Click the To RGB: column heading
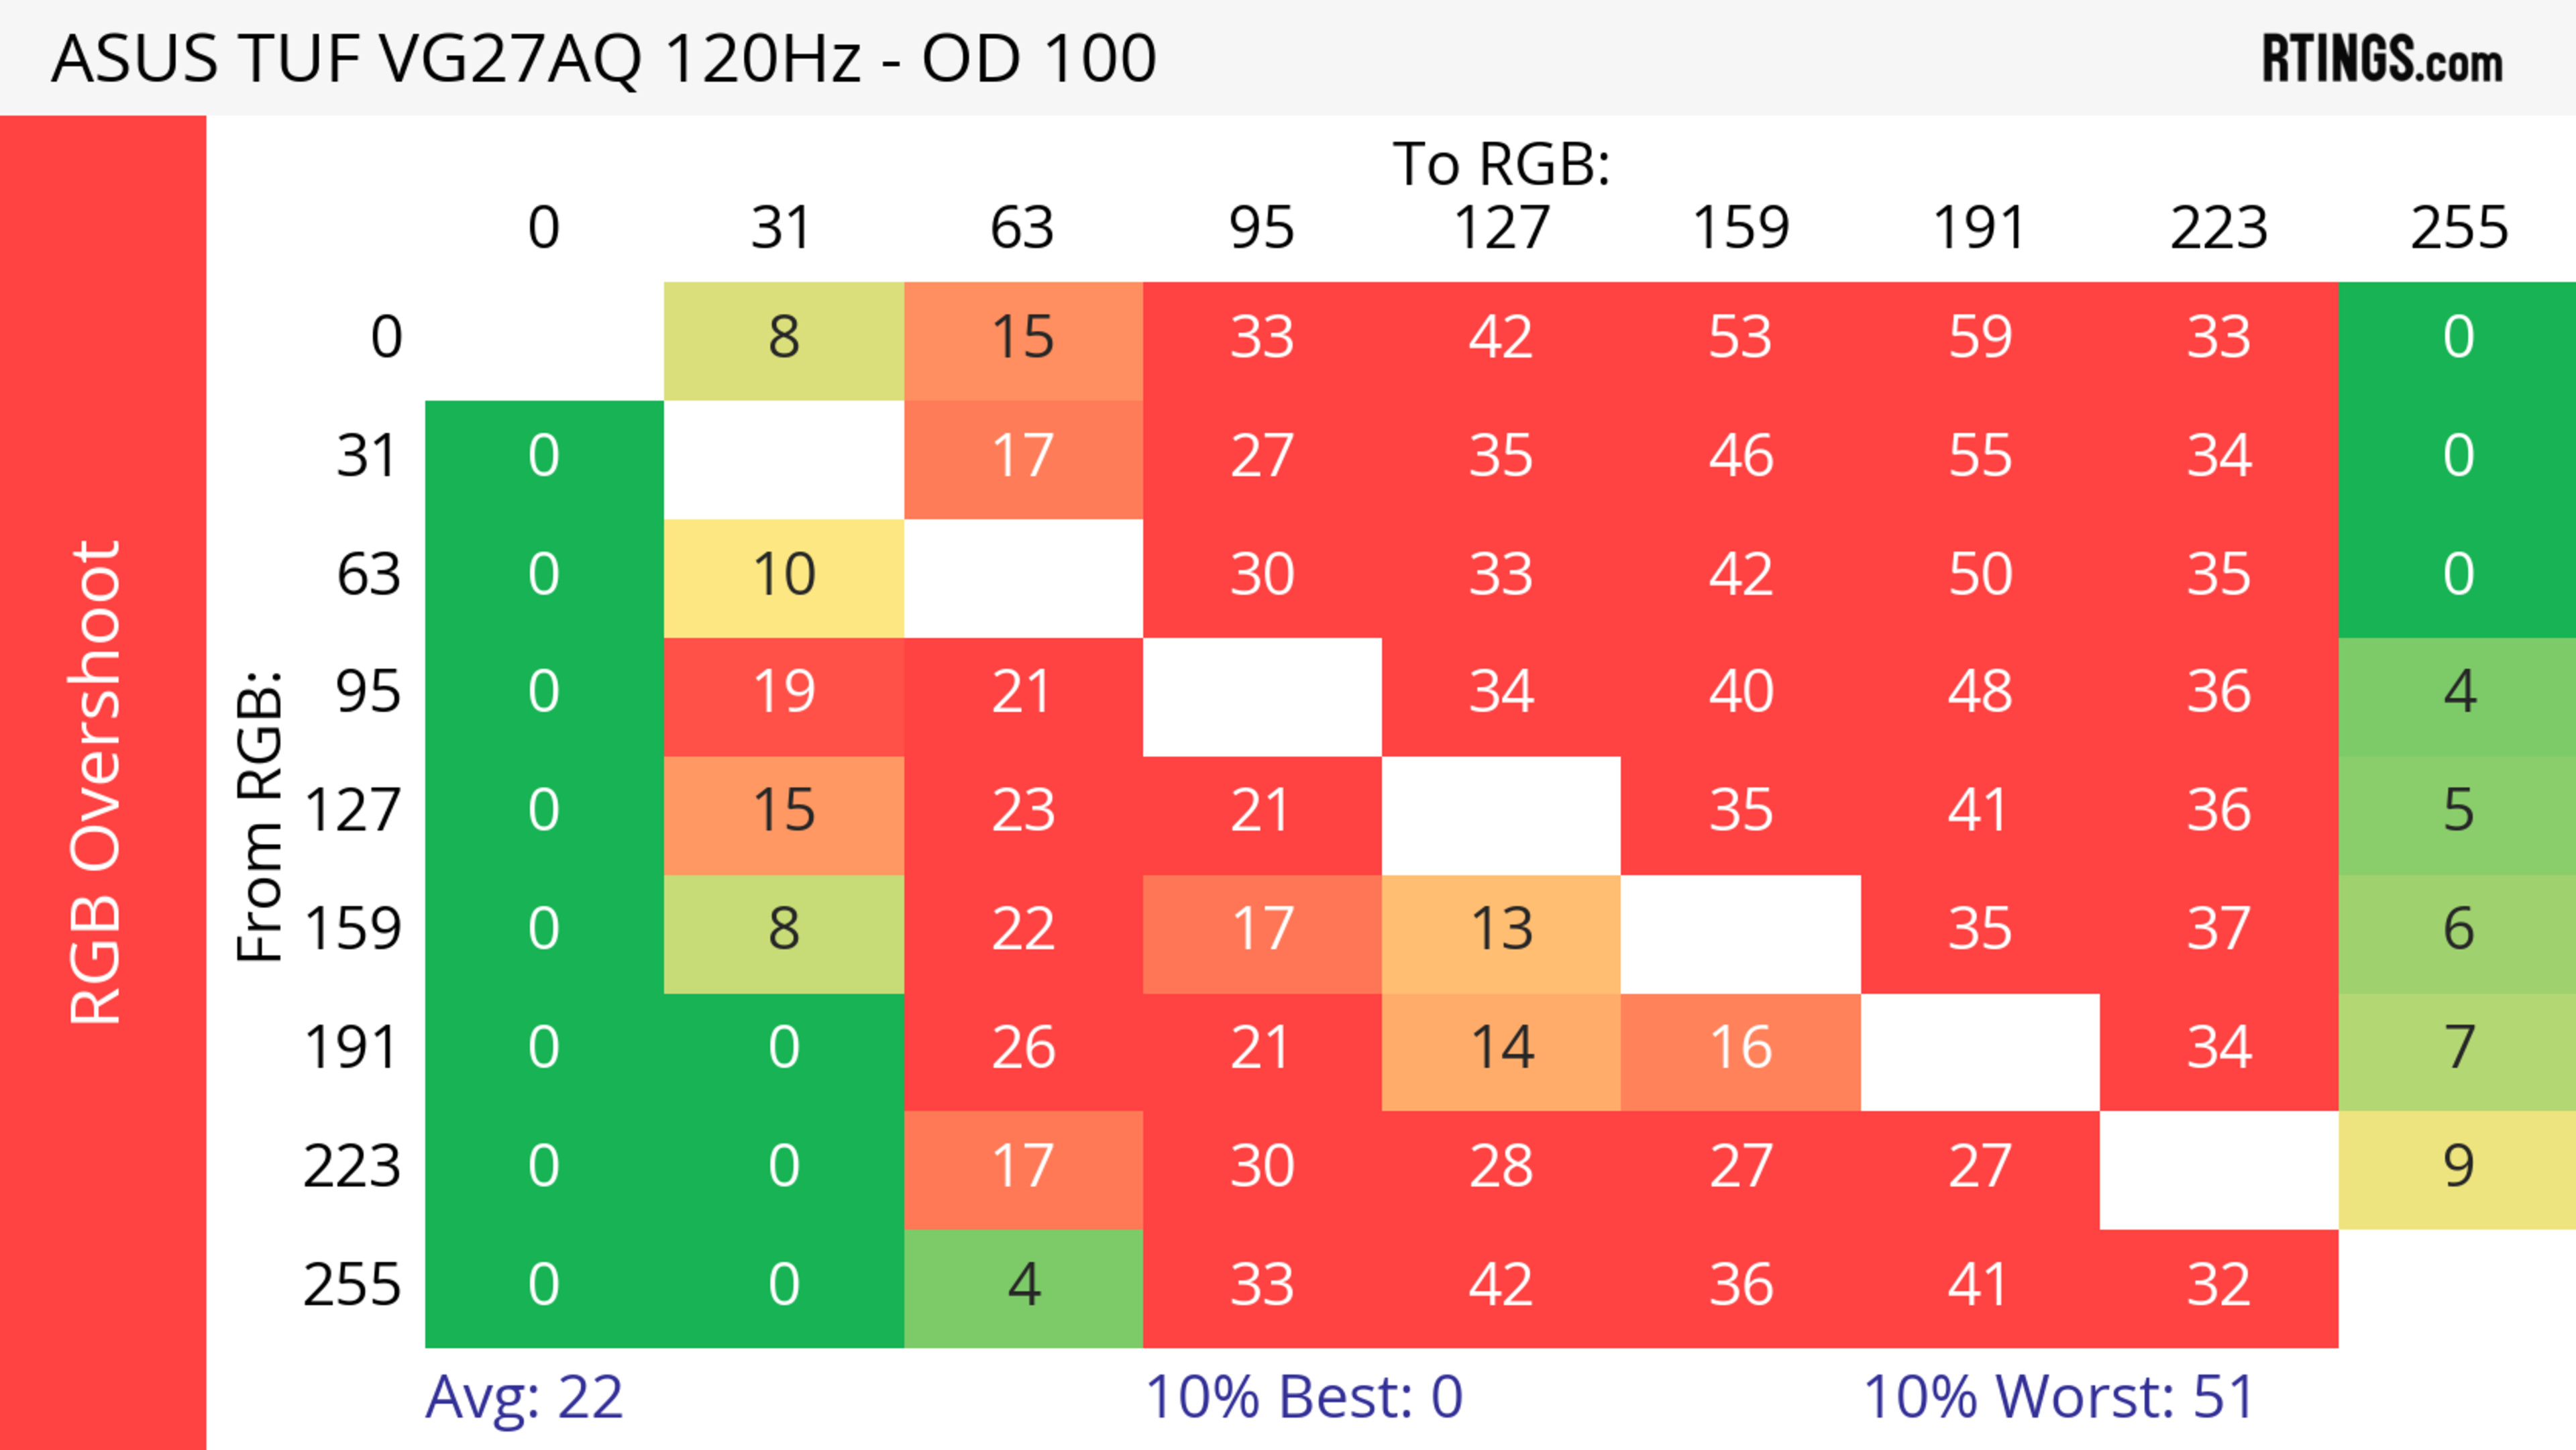This screenshot has height=1450, width=2576. coord(1501,164)
